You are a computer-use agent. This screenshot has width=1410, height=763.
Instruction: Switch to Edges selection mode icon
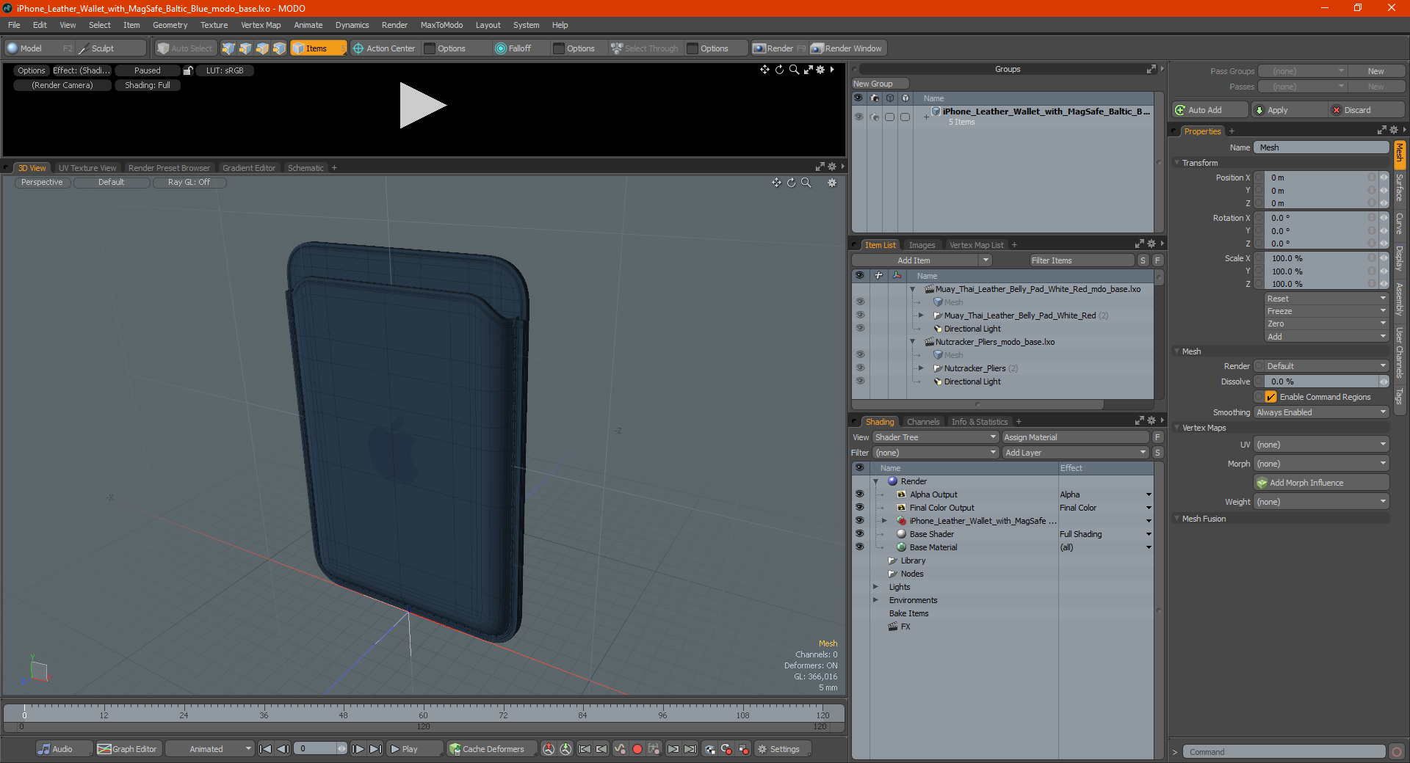click(245, 48)
